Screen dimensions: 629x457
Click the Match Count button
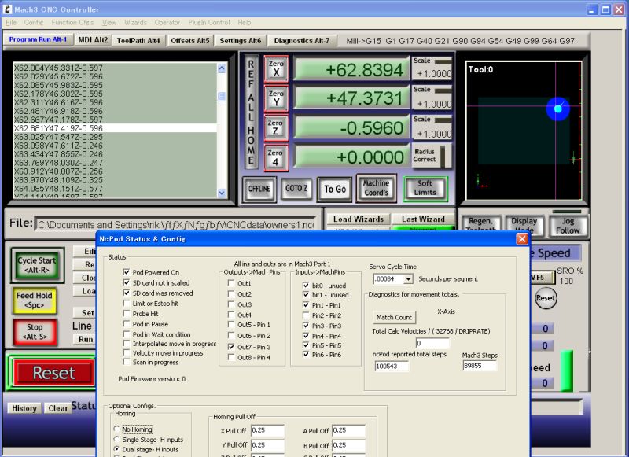click(x=394, y=317)
